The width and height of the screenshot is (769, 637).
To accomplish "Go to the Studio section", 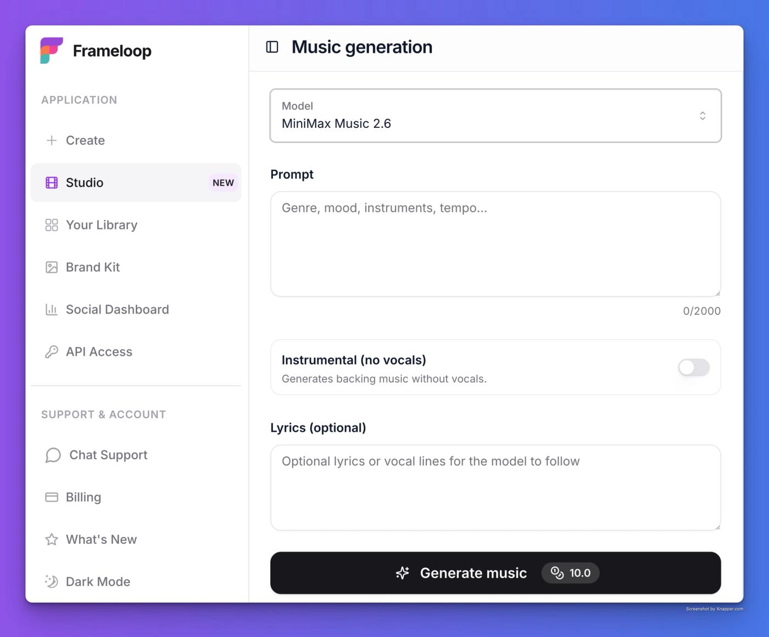I will pyautogui.click(x=136, y=183).
